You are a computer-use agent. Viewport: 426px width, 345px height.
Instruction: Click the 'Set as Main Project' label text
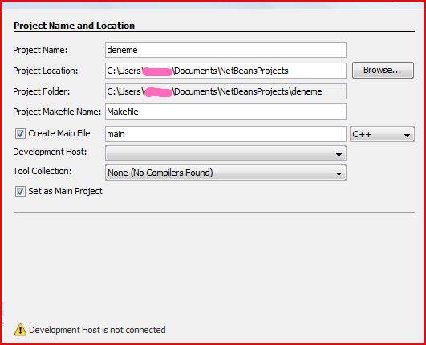65,191
